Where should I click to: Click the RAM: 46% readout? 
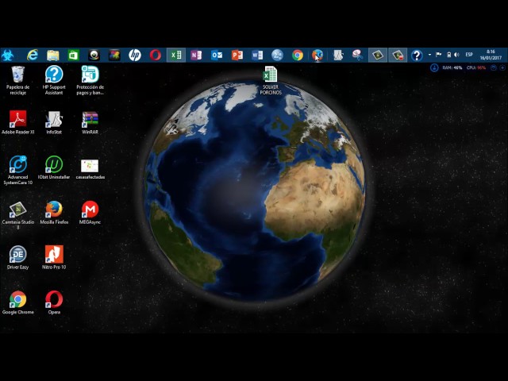(x=452, y=68)
